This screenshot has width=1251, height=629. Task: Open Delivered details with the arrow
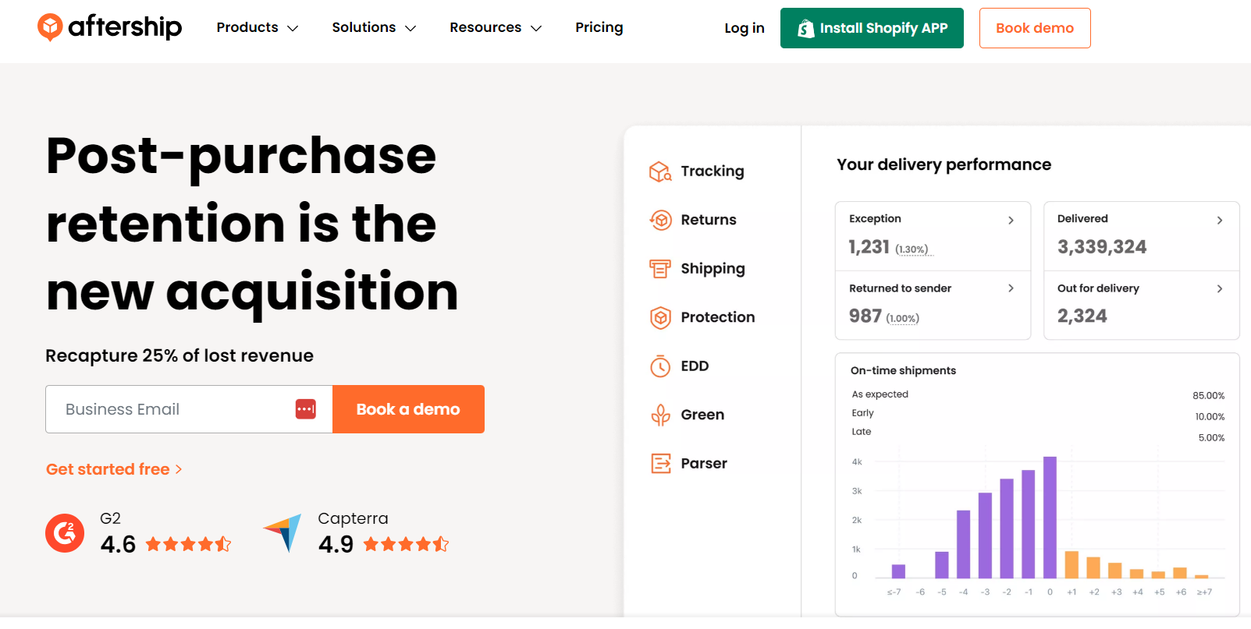click(x=1219, y=221)
